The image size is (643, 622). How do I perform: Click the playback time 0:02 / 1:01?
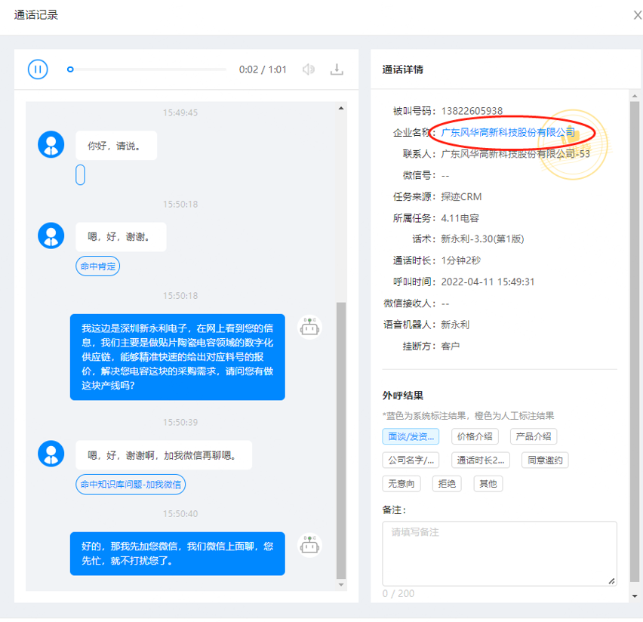263,69
